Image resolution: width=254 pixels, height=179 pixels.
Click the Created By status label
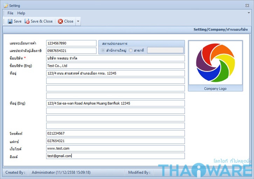point(15,172)
